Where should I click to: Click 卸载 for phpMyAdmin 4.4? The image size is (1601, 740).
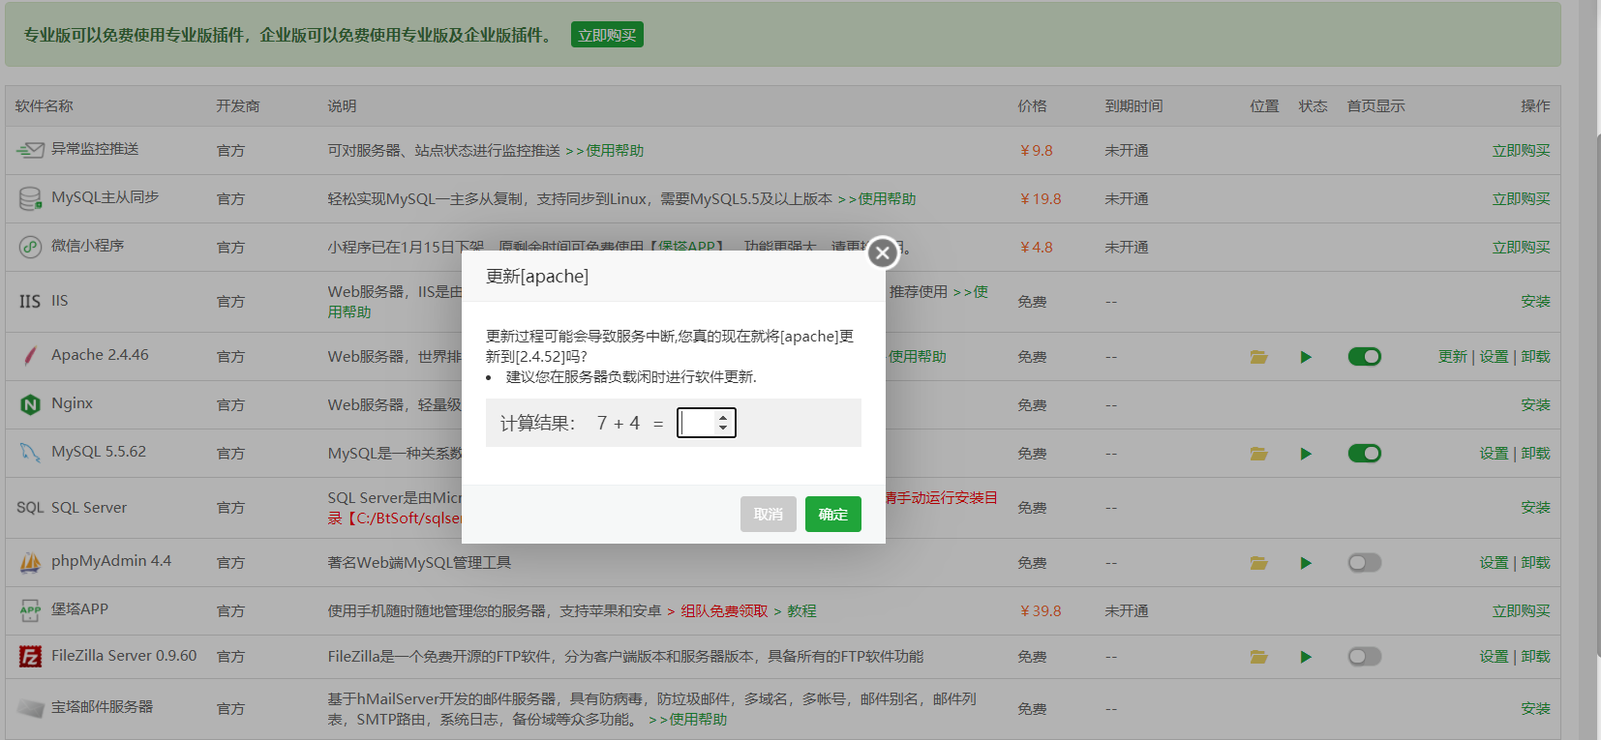[1535, 563]
